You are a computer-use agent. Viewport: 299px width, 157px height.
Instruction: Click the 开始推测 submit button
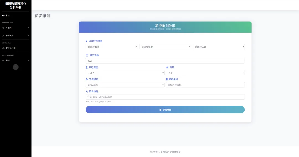pos(165,110)
